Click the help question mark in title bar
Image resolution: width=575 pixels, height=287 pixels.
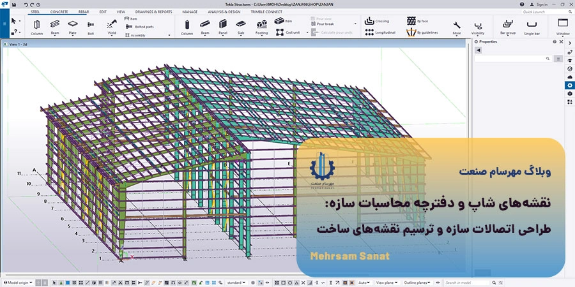tap(521, 4)
